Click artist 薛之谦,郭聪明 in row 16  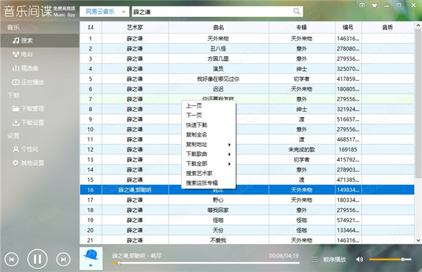[135, 190]
